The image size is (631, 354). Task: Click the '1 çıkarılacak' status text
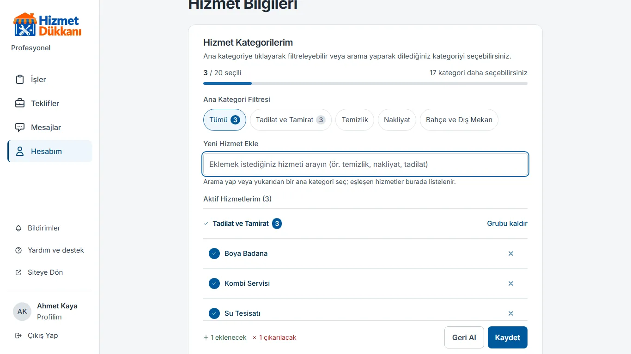pos(274,337)
